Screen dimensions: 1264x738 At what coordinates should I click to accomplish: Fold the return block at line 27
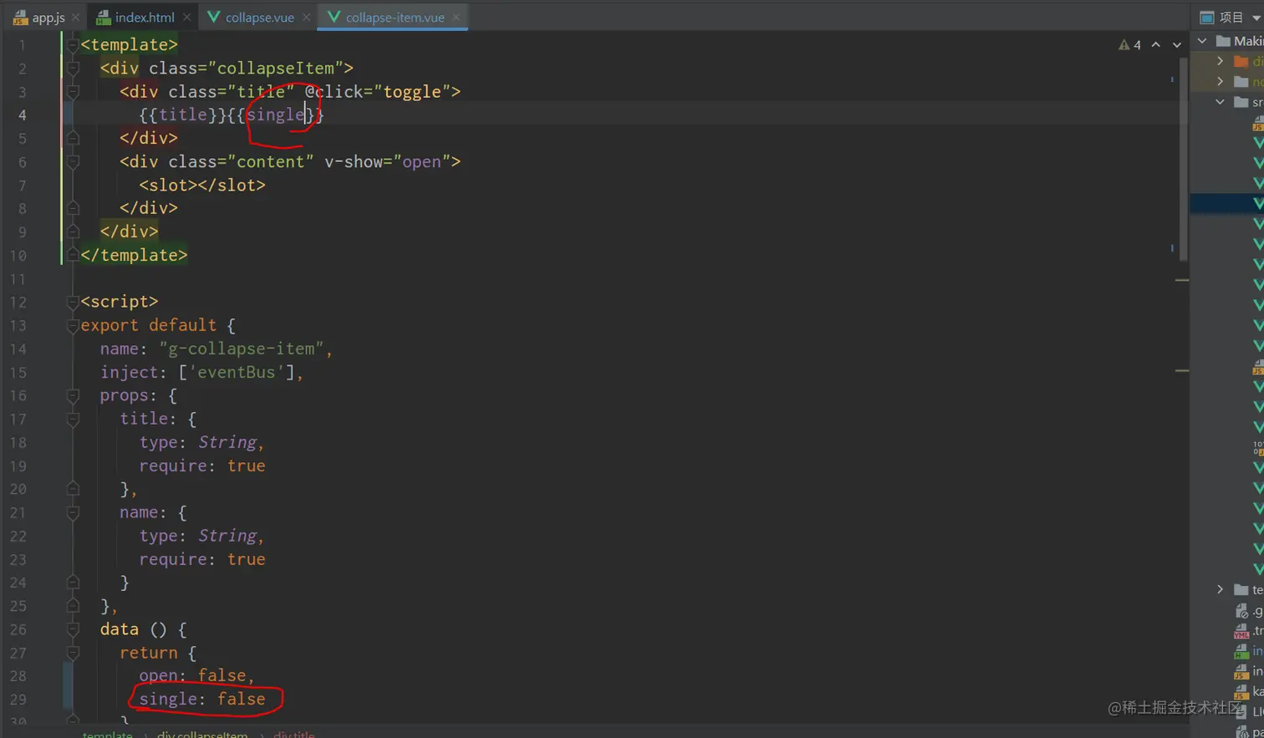coord(73,653)
